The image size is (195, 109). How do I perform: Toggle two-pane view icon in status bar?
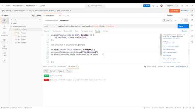tap(190, 108)
